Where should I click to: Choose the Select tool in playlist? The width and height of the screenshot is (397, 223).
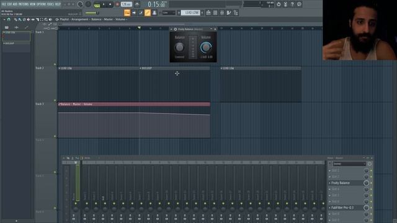click(x=42, y=19)
